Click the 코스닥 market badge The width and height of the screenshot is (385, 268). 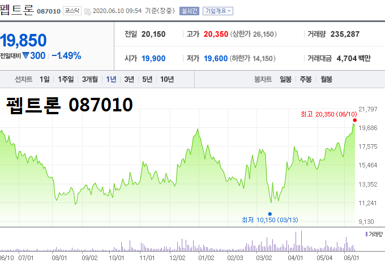point(72,11)
